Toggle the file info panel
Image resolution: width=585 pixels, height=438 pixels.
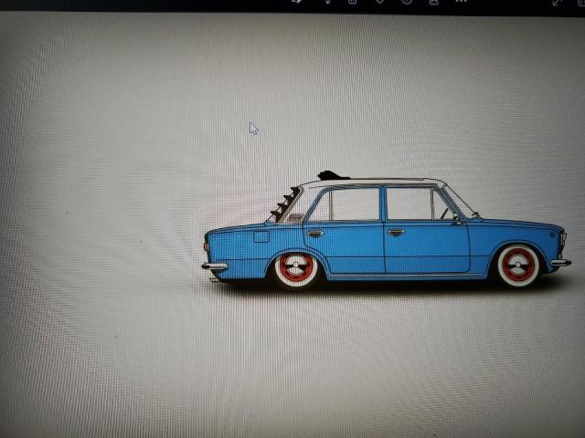(x=407, y=3)
